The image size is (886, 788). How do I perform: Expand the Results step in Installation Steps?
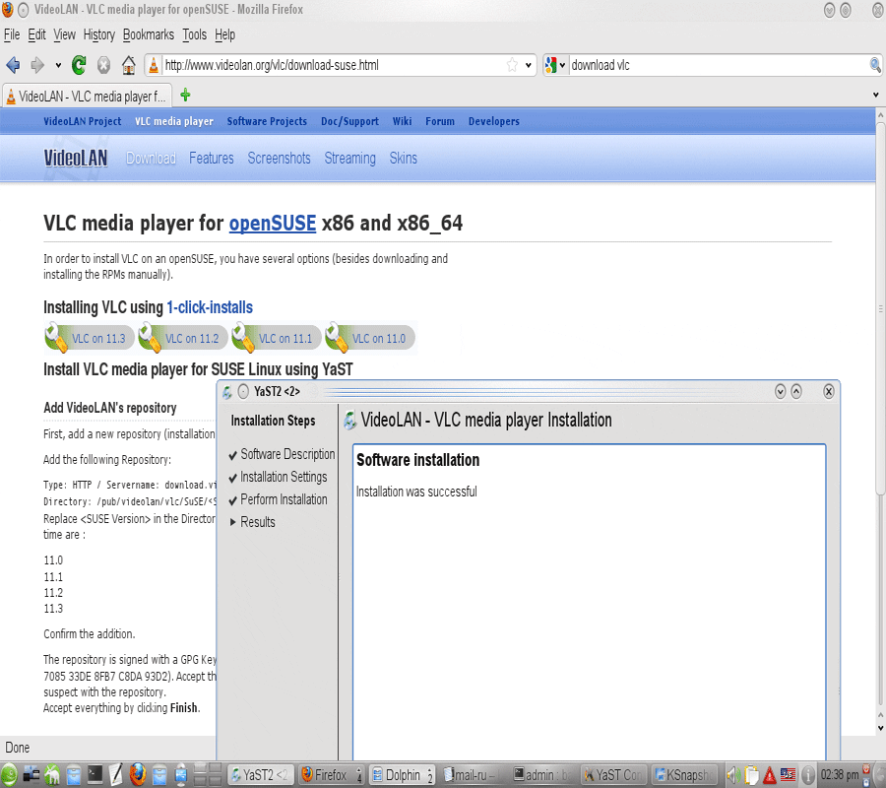(232, 522)
